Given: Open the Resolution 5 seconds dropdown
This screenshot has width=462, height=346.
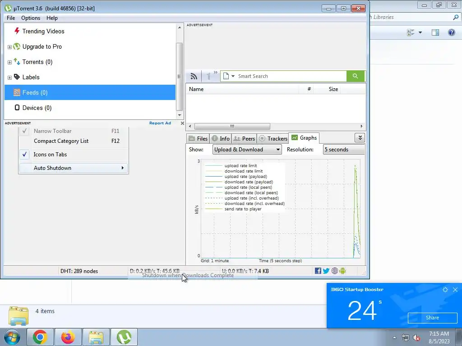Looking at the screenshot, I should pos(344,150).
